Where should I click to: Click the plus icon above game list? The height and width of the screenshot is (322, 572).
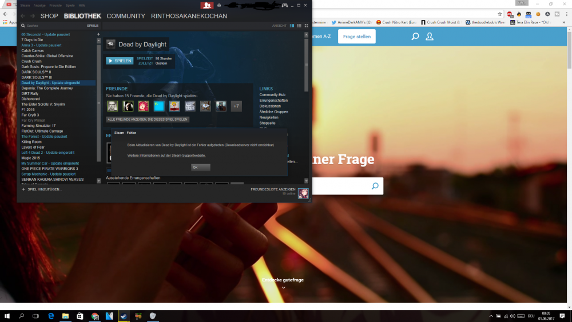pos(98,34)
